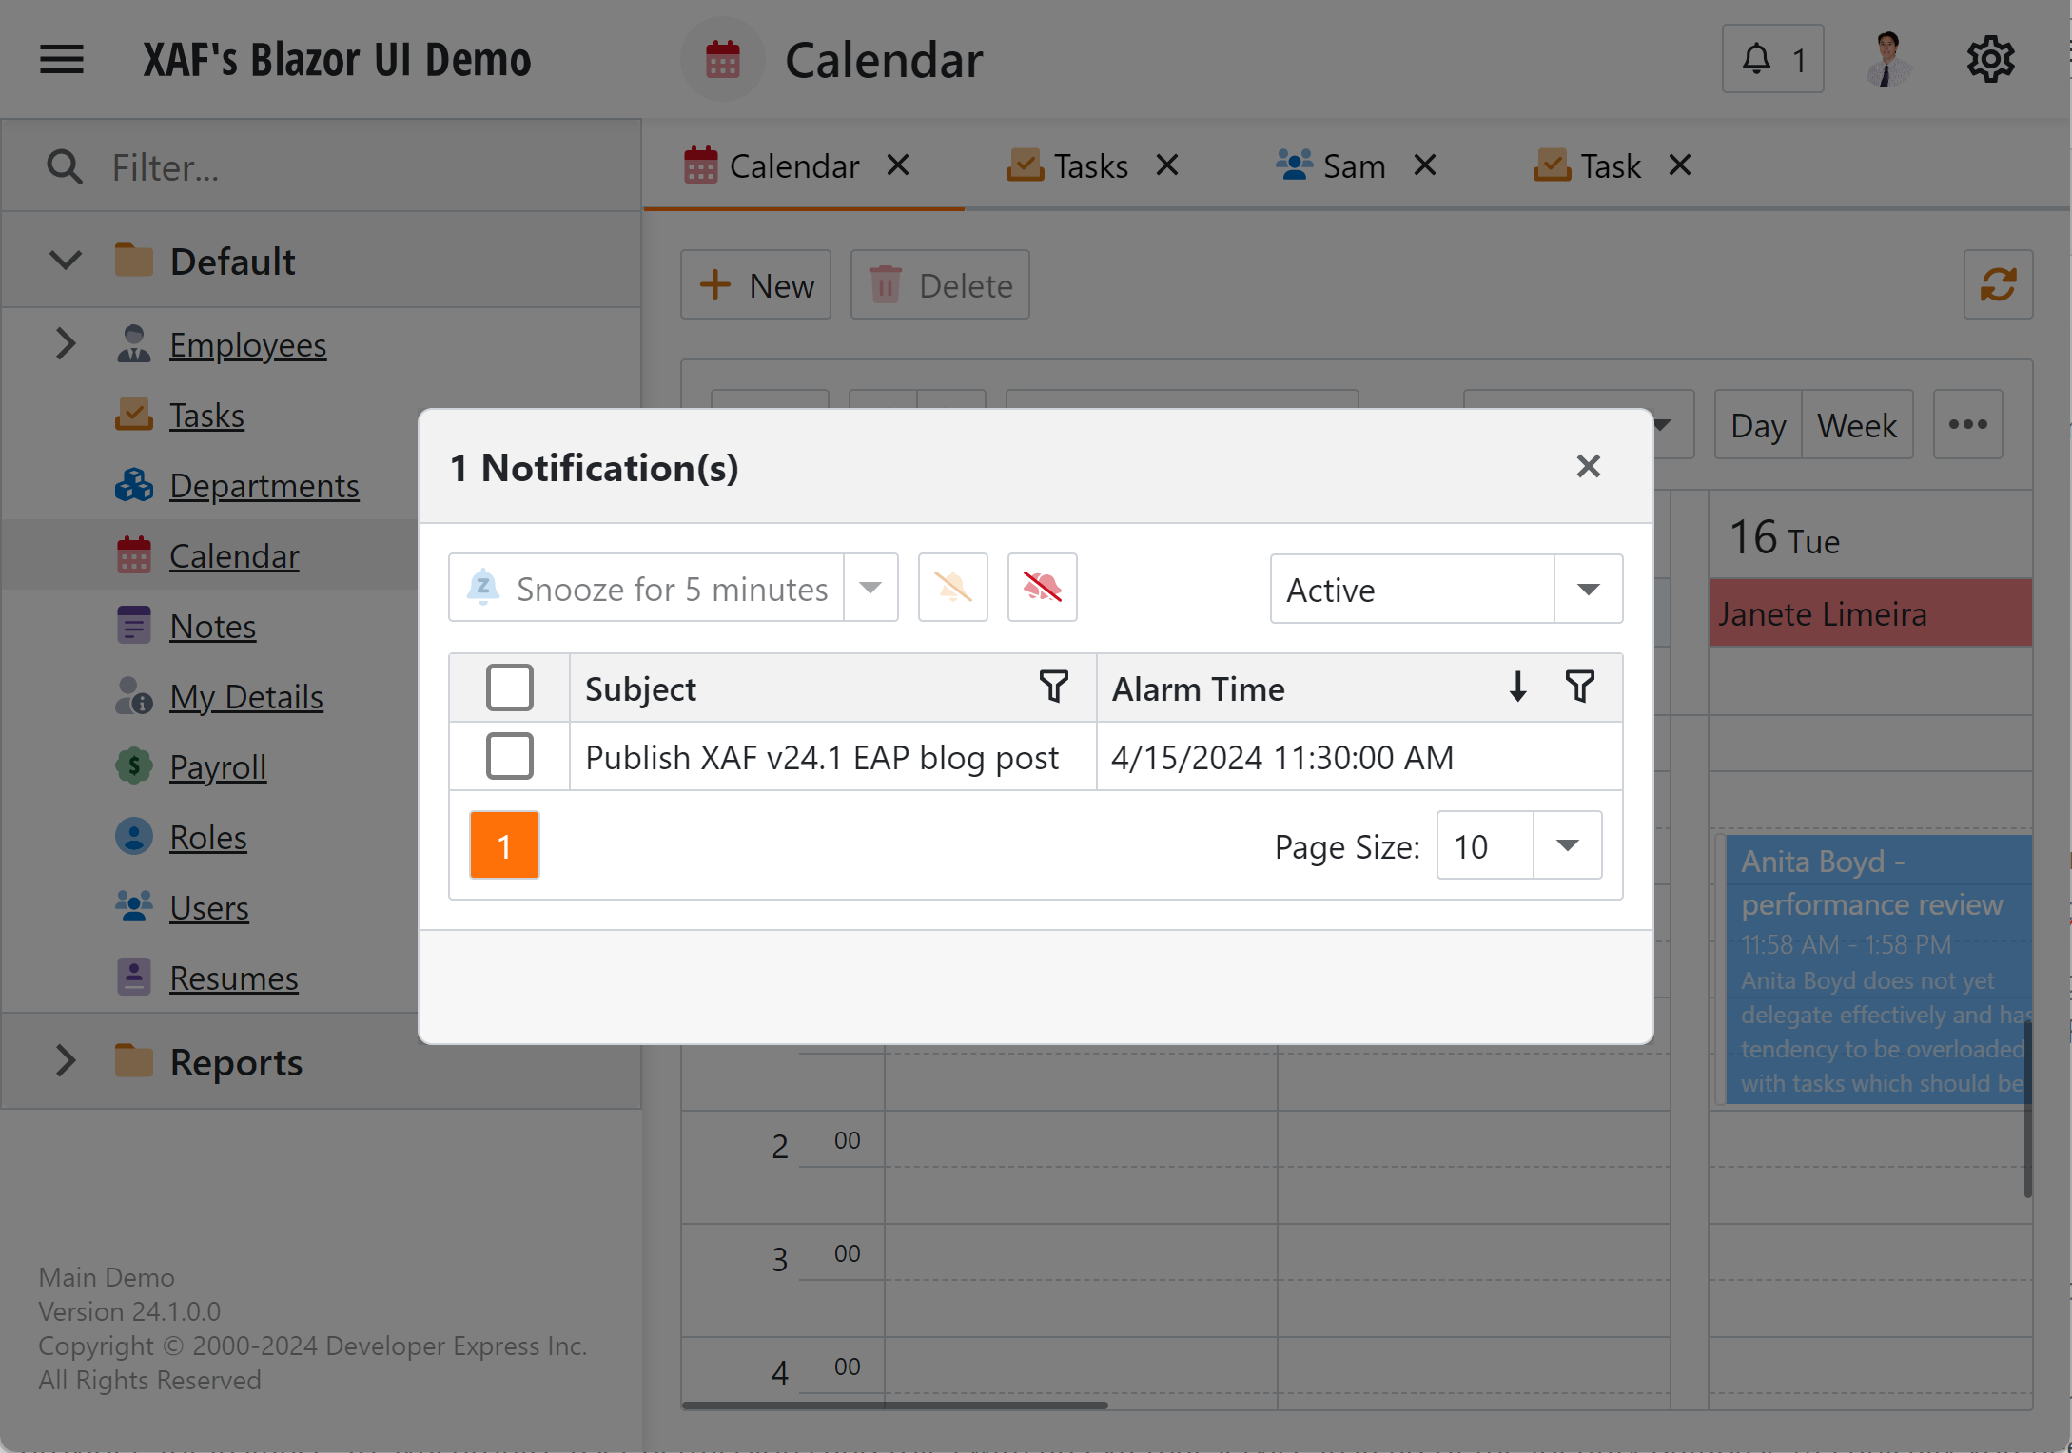Viewport: 2072px width, 1453px height.
Task: Check the Publish XAF blog post row
Action: (x=509, y=757)
